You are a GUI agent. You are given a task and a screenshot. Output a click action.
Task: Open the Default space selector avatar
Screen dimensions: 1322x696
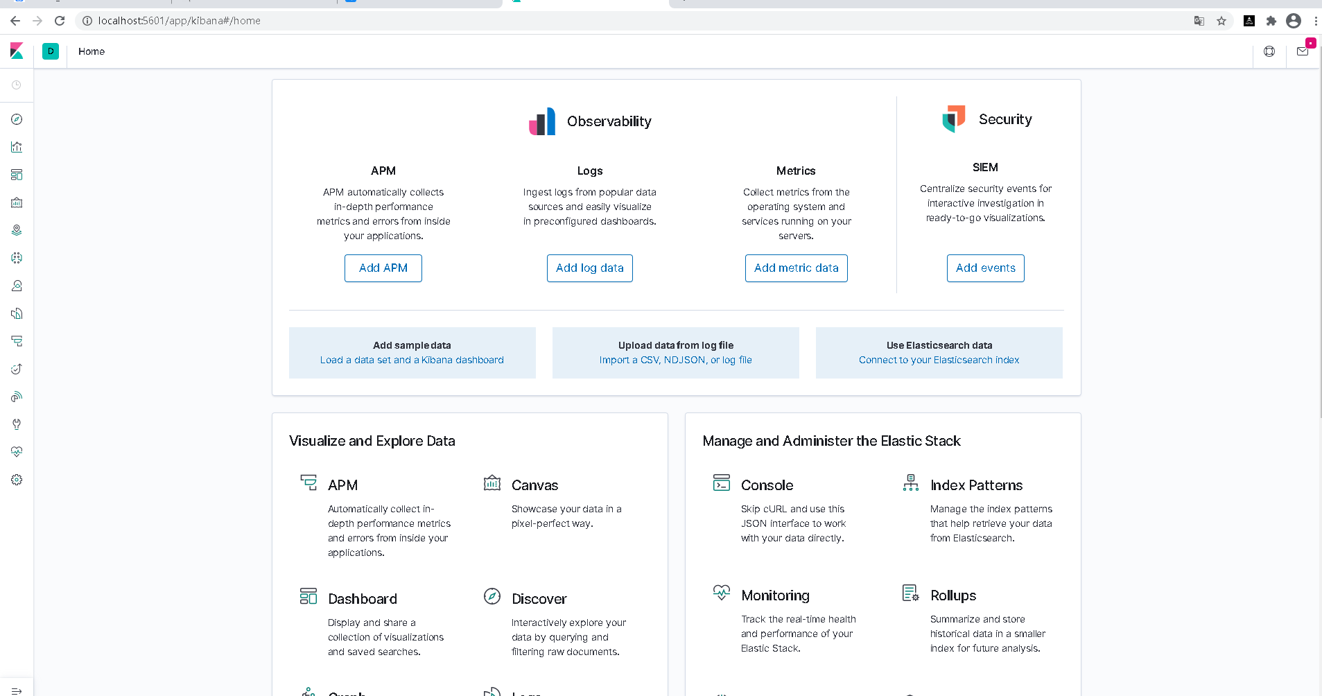pos(51,51)
